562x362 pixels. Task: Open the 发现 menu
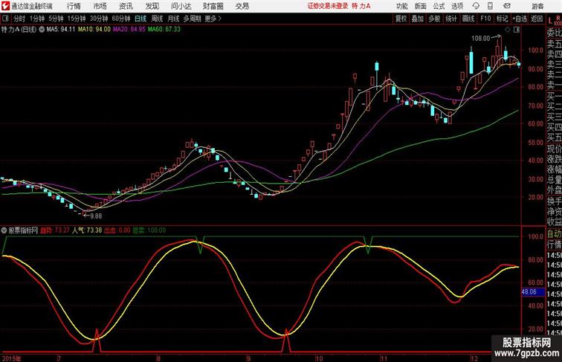pyautogui.click(x=152, y=6)
